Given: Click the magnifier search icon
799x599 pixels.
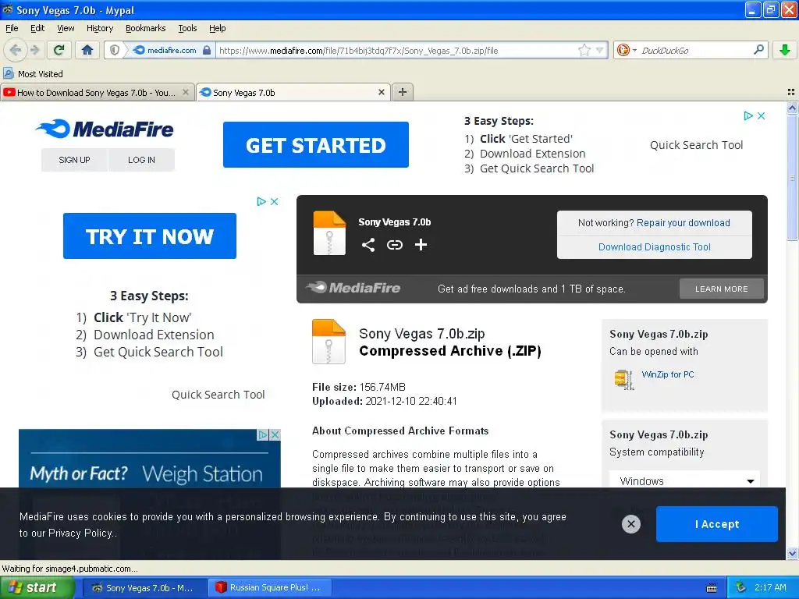Looking at the screenshot, I should coord(758,49).
